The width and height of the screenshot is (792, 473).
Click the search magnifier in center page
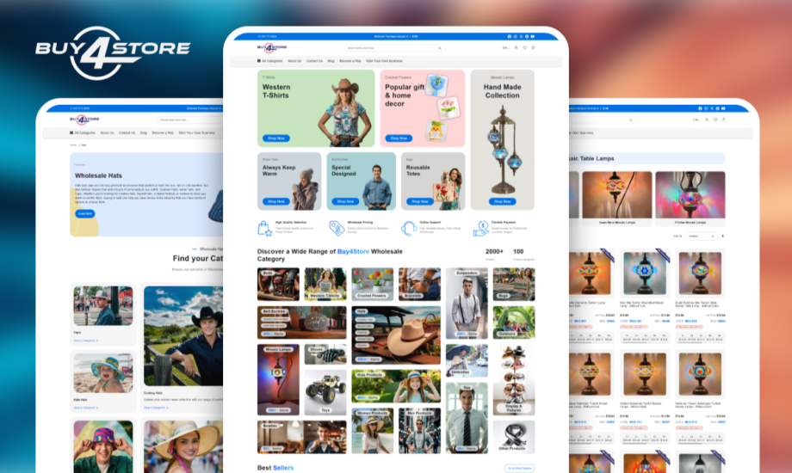[439, 48]
